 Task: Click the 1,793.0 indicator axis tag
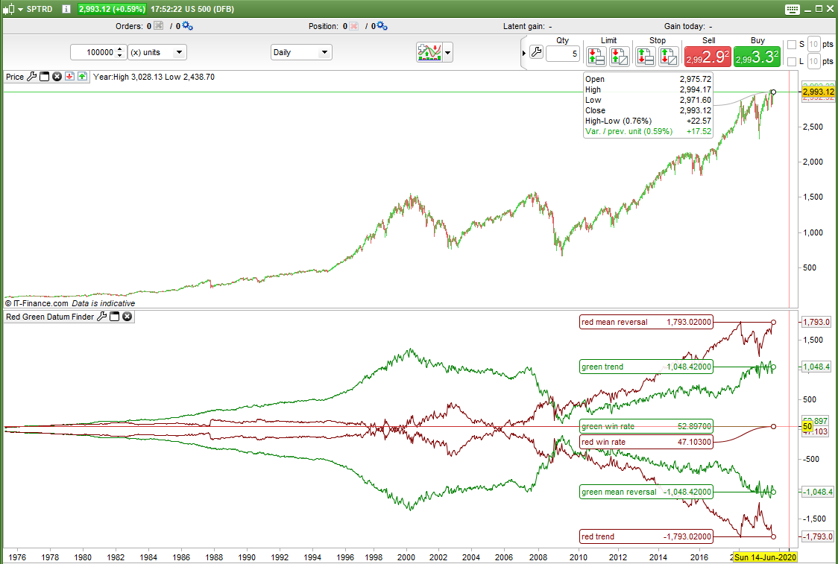pos(816,322)
